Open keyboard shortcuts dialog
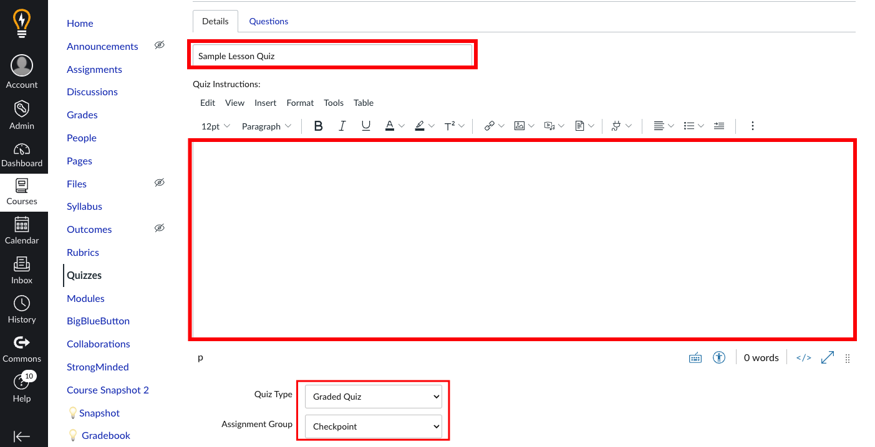875x447 pixels. coord(695,357)
